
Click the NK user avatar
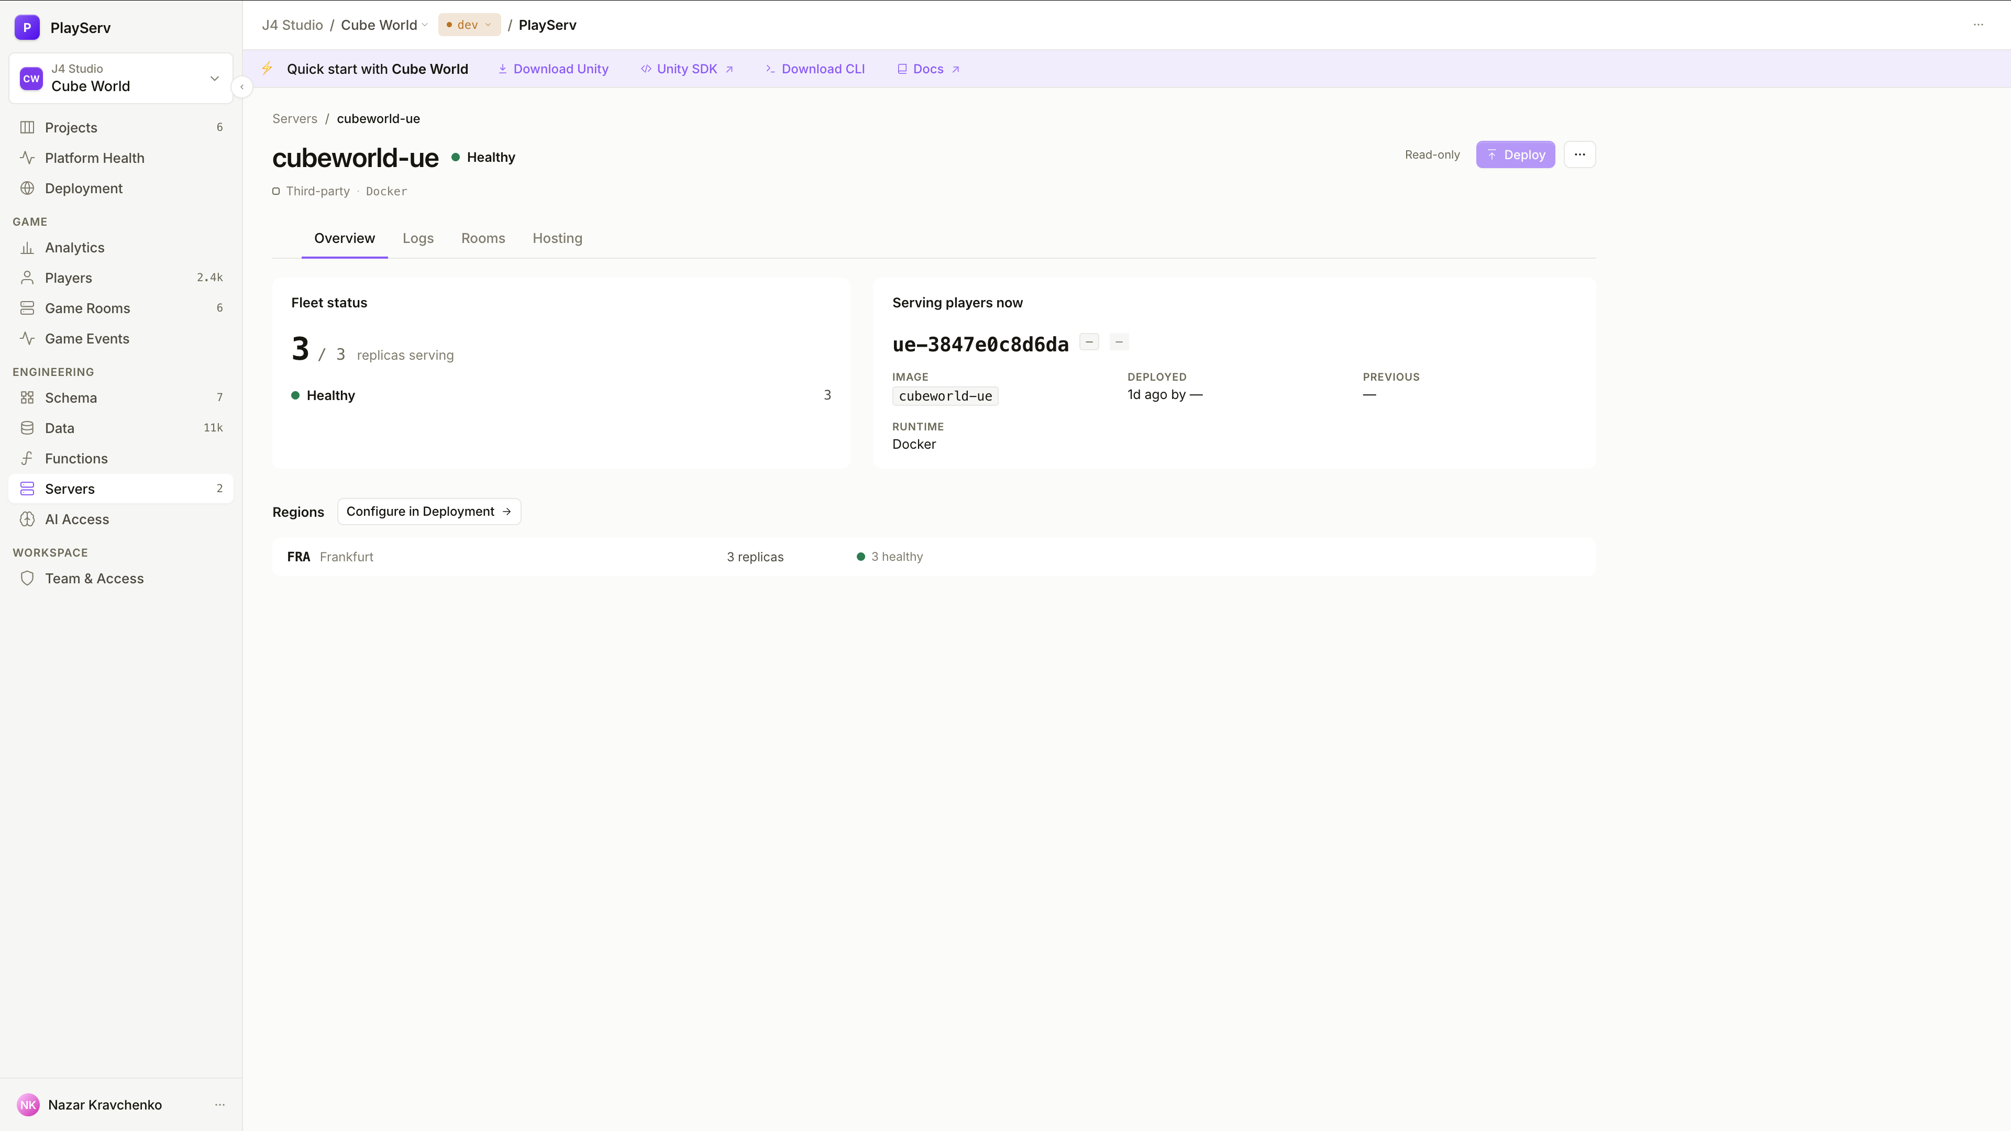coord(28,1104)
